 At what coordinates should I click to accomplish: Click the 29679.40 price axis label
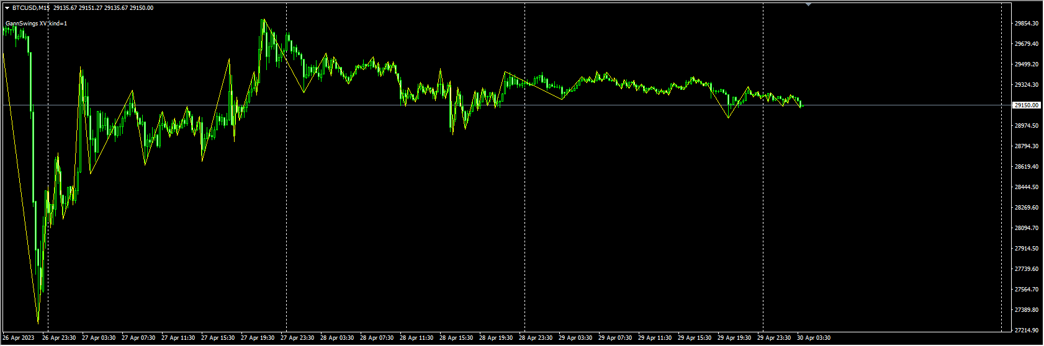coord(1027,44)
